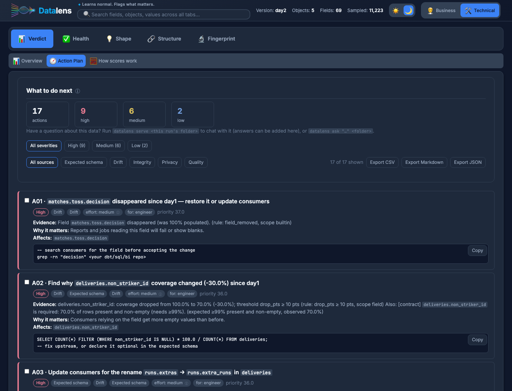Click the 9 high summary card
Image resolution: width=512 pixels, height=391 pixels.
click(x=96, y=114)
